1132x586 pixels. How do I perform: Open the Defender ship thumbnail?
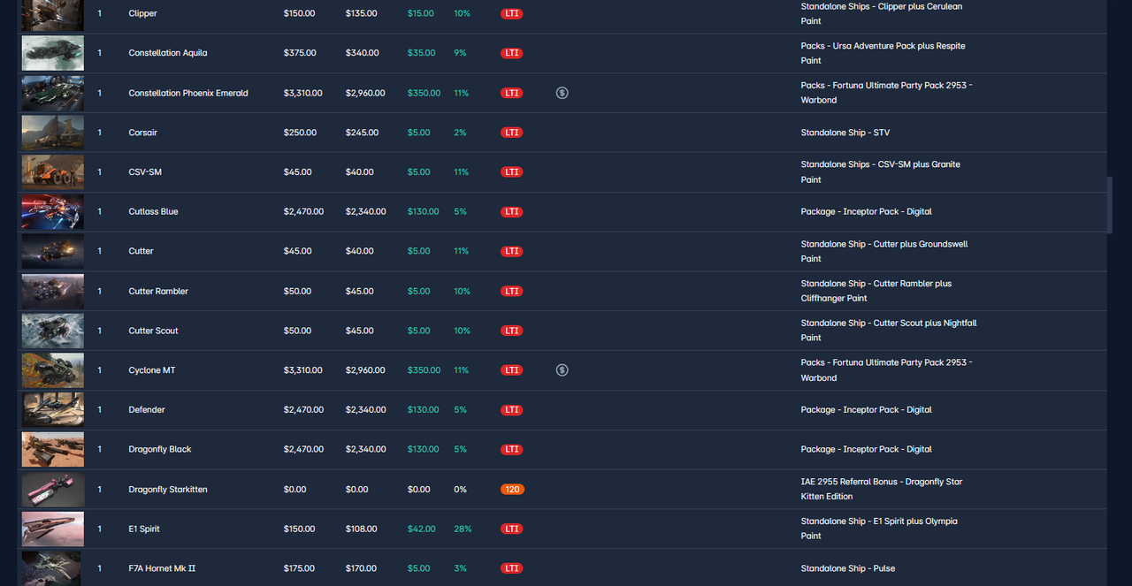[53, 410]
